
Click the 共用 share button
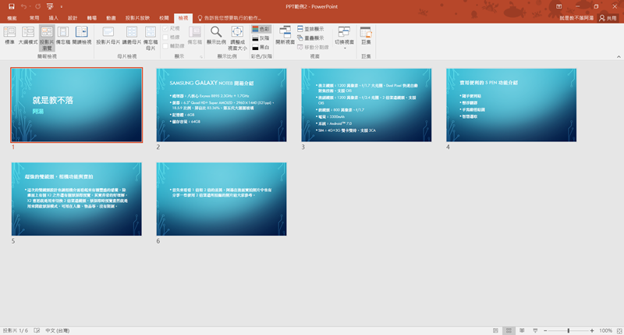(x=606, y=16)
